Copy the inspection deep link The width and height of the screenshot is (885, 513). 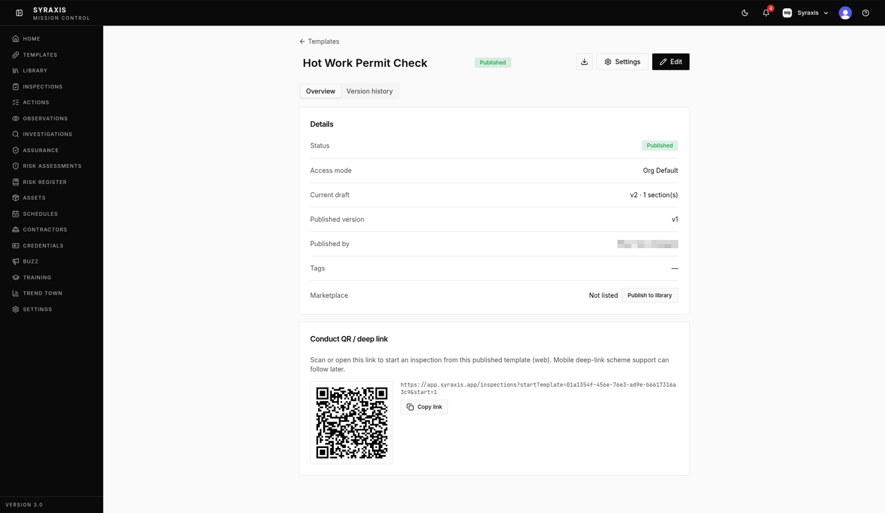tap(424, 407)
